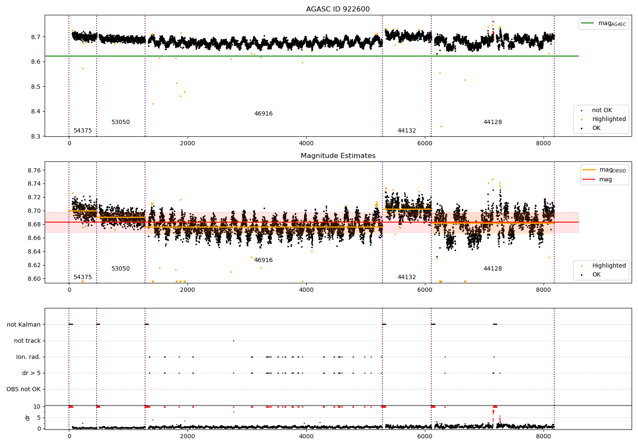Click the 8.62 y-axis tick label
Image resolution: width=638 pixels, height=446 pixels.
click(x=34, y=265)
